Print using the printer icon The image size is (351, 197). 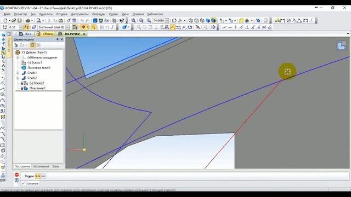coord(28,21)
